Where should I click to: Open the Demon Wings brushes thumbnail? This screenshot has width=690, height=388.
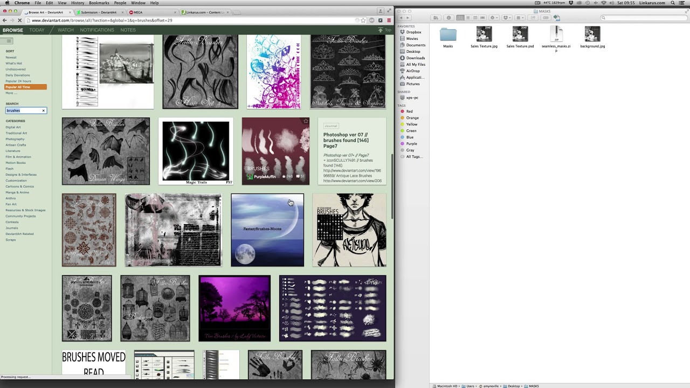(106, 151)
